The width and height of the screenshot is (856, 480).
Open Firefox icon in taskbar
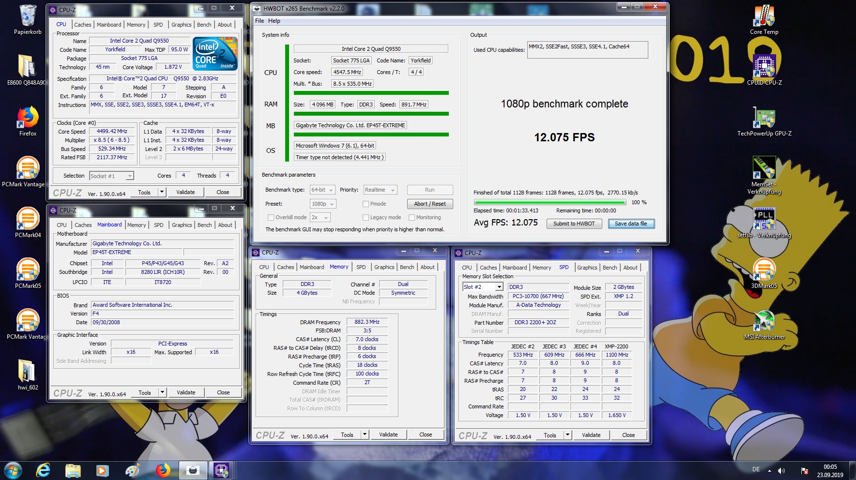point(163,470)
